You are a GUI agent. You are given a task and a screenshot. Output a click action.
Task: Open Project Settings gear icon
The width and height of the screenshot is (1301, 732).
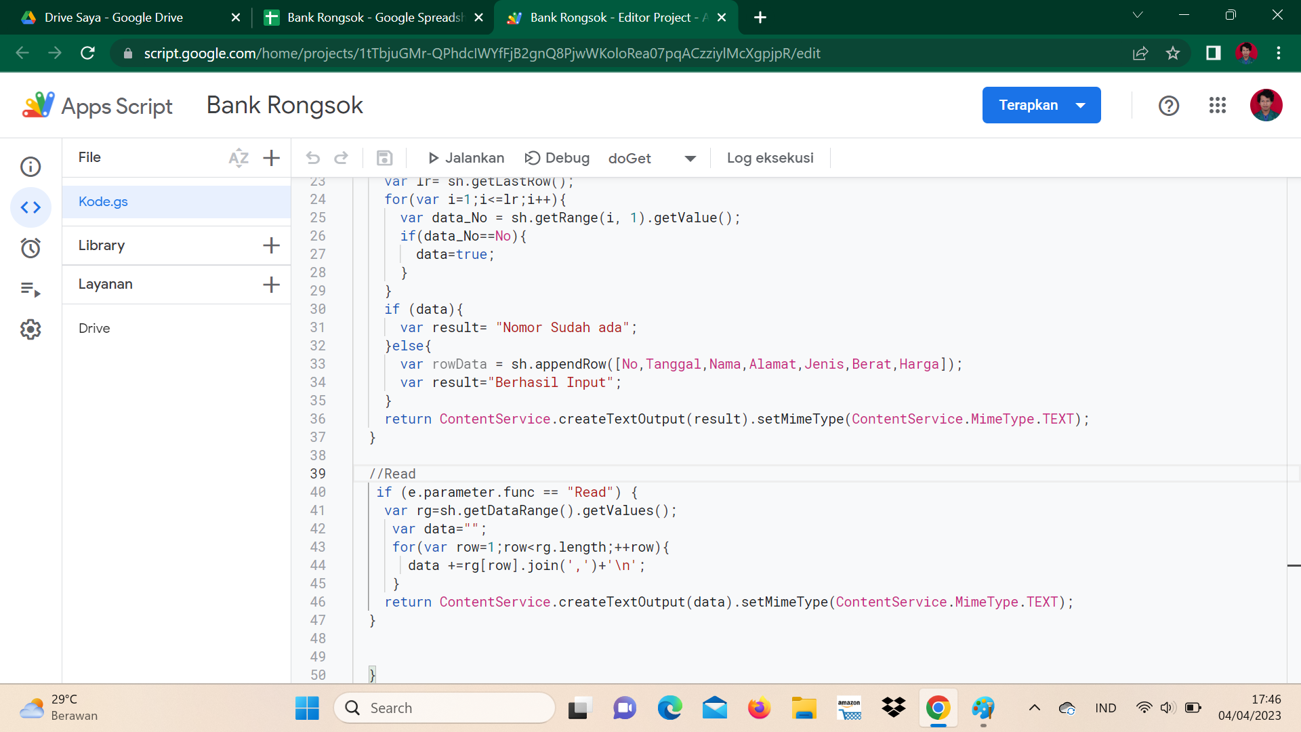point(30,329)
